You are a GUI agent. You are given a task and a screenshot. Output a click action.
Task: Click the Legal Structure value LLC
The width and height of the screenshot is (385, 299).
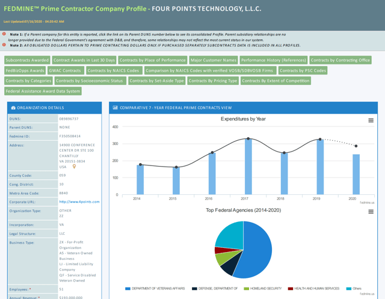click(62, 233)
